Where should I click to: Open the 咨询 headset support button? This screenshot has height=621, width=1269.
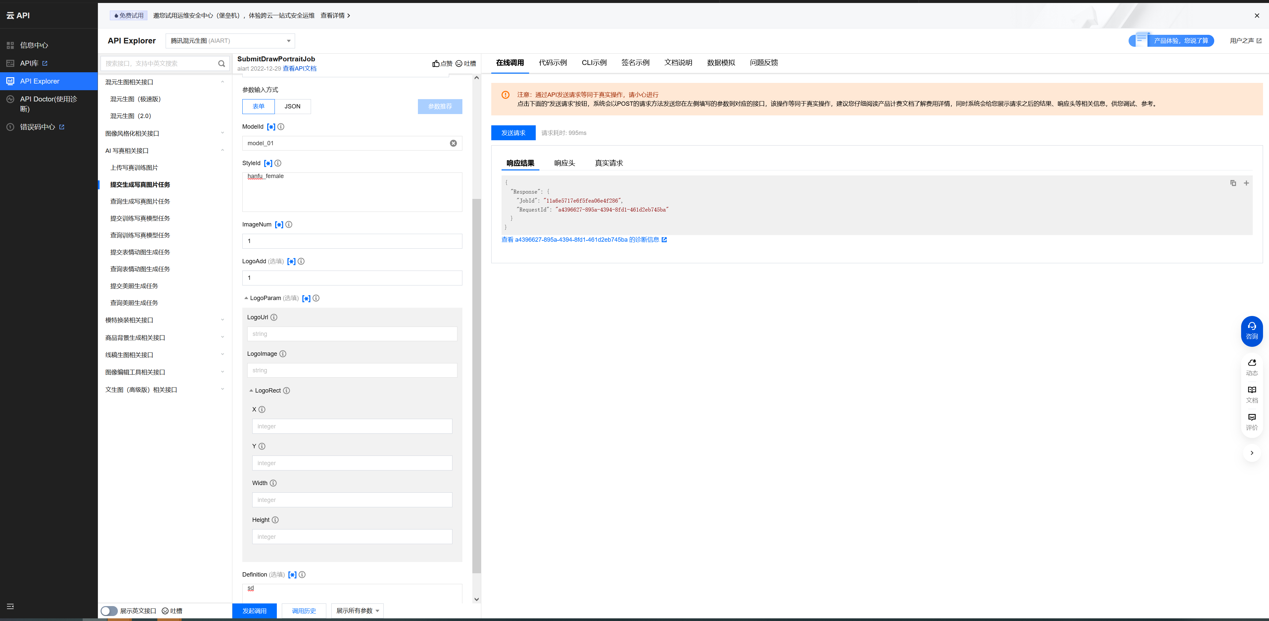click(x=1252, y=331)
